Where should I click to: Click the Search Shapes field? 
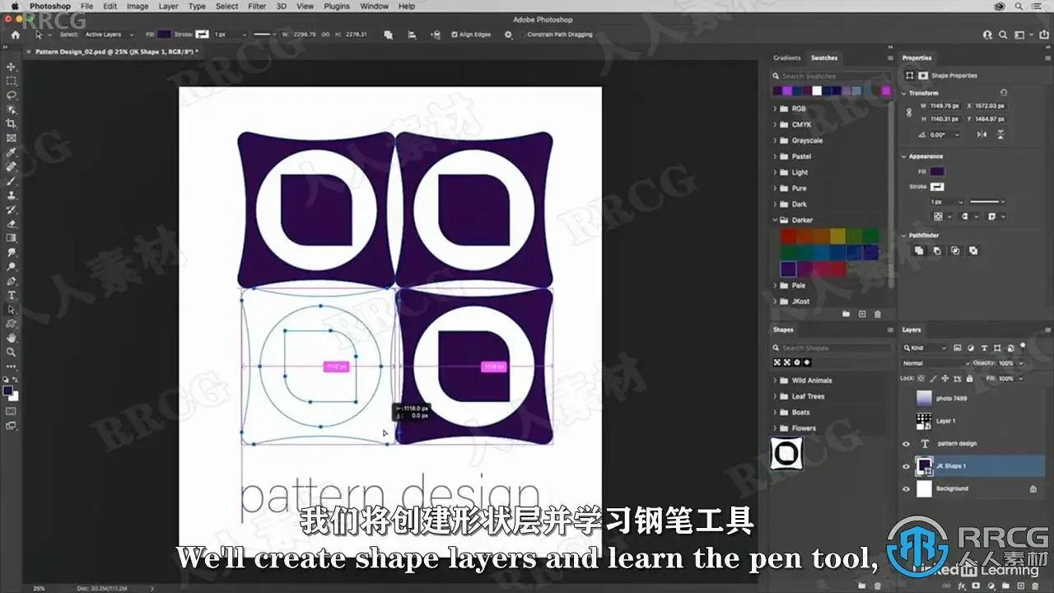830,348
